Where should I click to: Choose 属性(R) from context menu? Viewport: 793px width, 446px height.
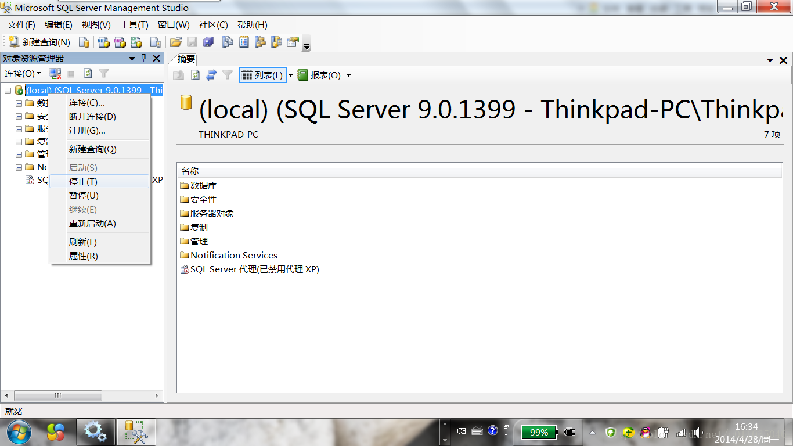click(x=99, y=256)
